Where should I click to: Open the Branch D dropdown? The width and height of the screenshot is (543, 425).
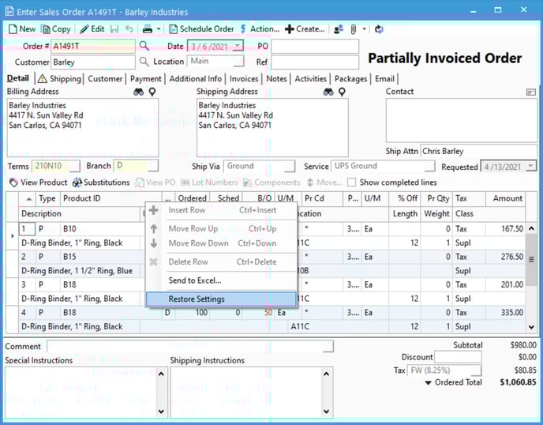point(153,166)
